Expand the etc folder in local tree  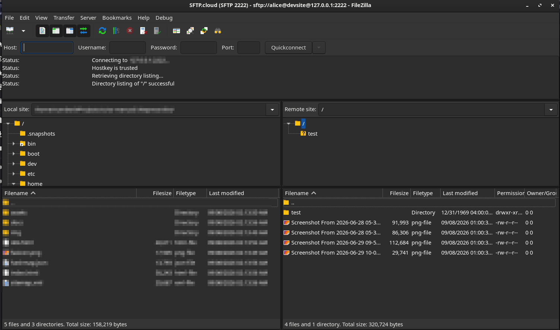14,174
